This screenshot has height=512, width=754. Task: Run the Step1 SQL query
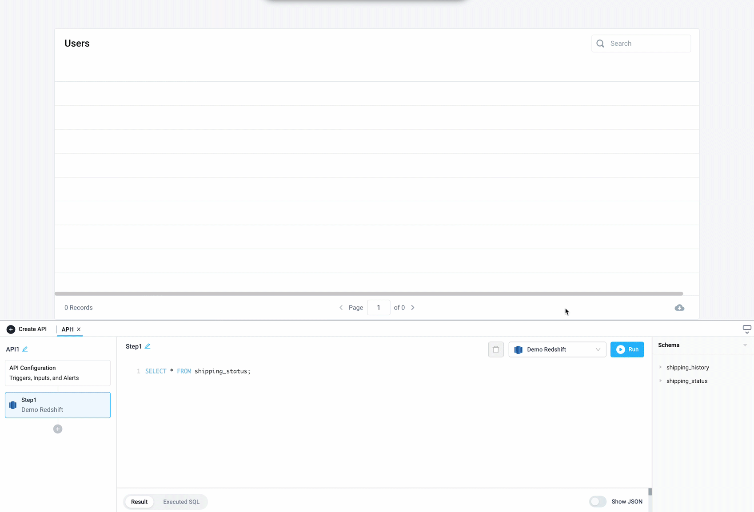(x=627, y=349)
